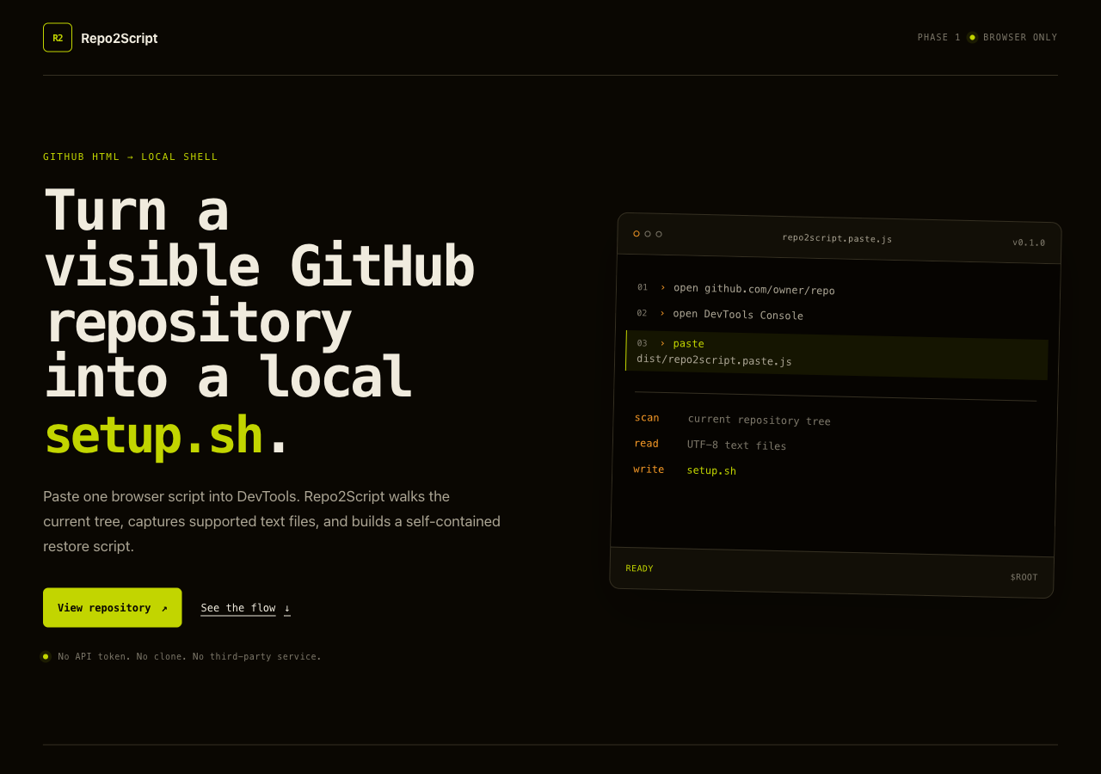Click the dist/repo2script.paste.js path text

pos(714,360)
